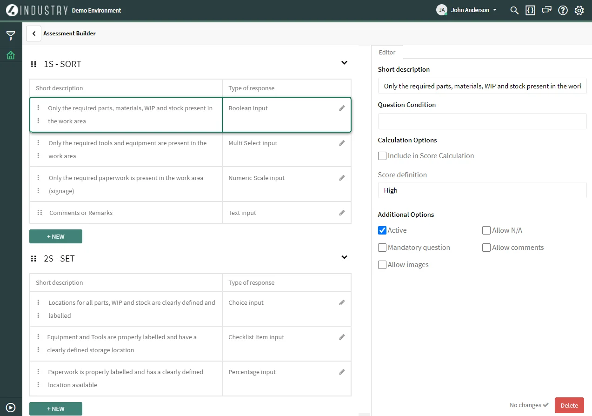Click the funnel filter icon in sidebar

11,36
